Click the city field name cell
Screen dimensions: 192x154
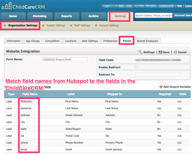(x=23, y=122)
